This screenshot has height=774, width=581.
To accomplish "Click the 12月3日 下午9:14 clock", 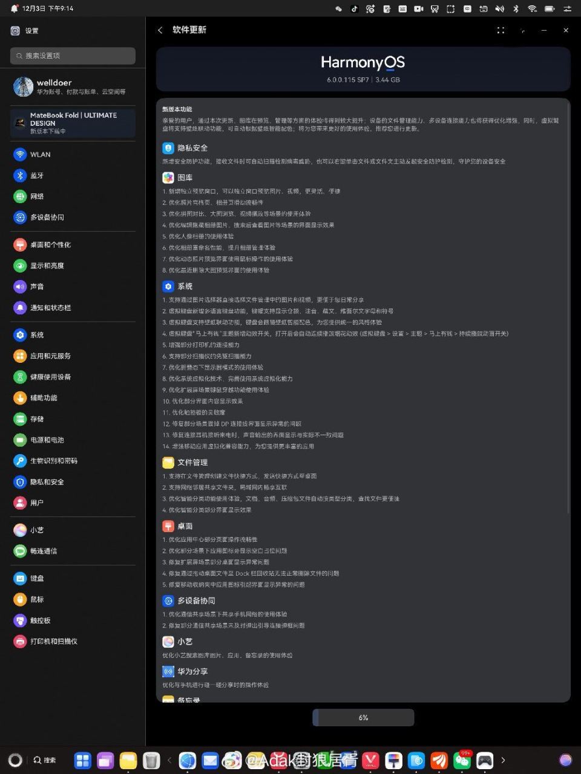I will 48,8.
